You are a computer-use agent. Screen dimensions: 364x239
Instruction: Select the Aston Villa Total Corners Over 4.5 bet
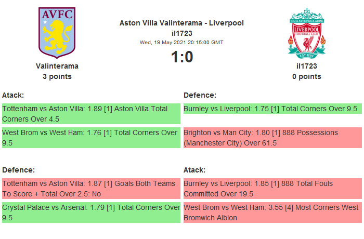pos(90,114)
